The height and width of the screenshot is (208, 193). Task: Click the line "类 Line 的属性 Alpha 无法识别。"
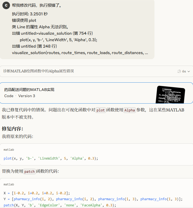tap(40, 27)
